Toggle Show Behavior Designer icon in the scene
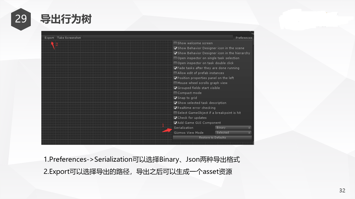Screen dimensions: 355x199 [175, 48]
